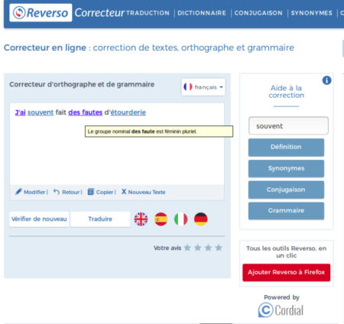Click the Reverso logo
The width and height of the screenshot is (344, 324).
[41, 13]
